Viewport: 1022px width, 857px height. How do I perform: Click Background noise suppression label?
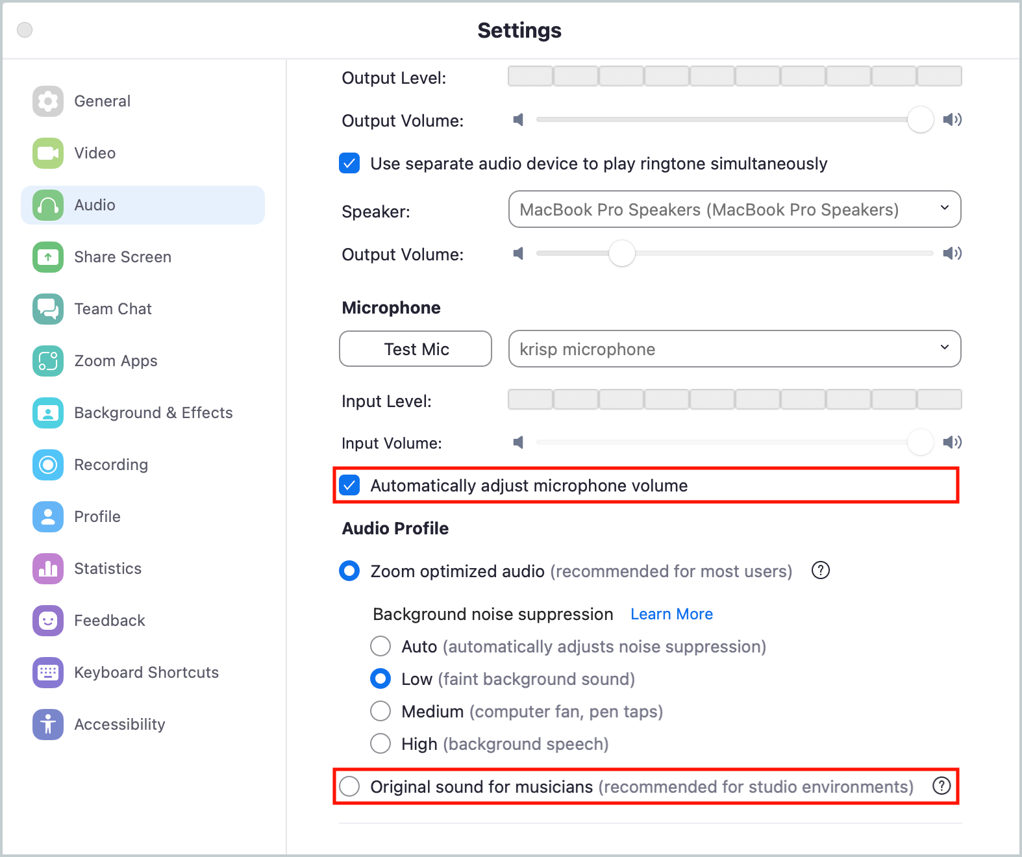click(x=493, y=614)
